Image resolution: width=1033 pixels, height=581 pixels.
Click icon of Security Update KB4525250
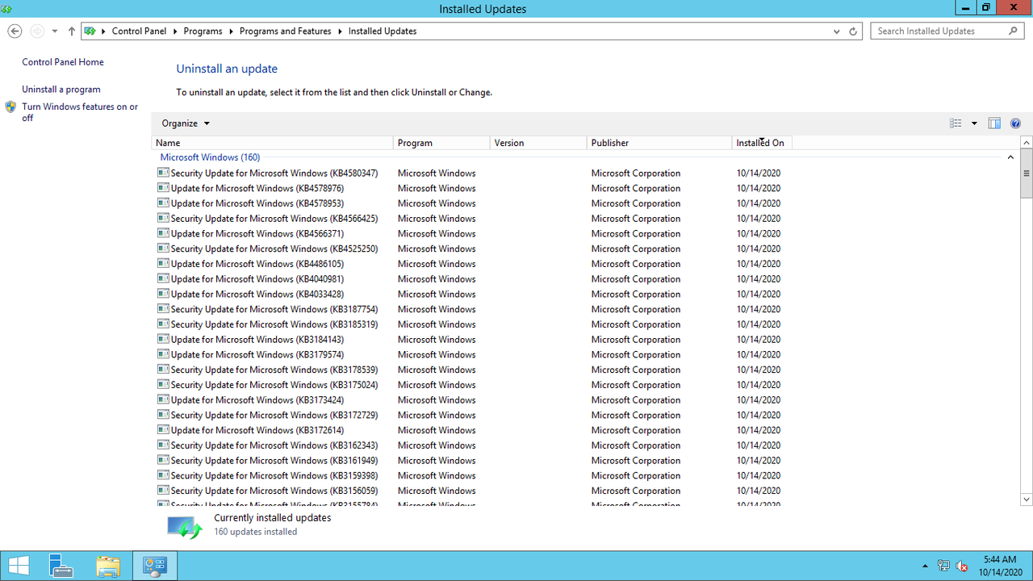pos(163,249)
